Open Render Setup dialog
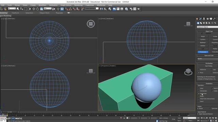218x122 pixels. click(131, 9)
